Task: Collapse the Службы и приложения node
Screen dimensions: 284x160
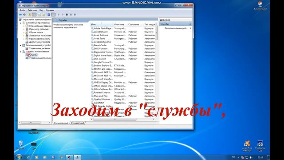Action: click(x=20, y=52)
